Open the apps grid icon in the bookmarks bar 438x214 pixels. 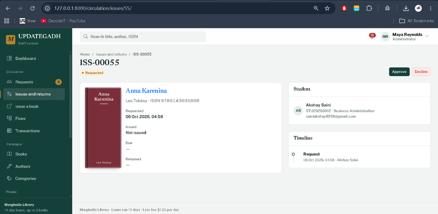(7, 21)
